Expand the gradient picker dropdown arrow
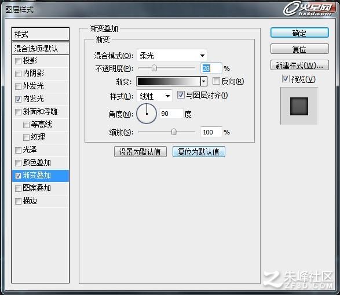The image size is (340, 295). pos(204,82)
